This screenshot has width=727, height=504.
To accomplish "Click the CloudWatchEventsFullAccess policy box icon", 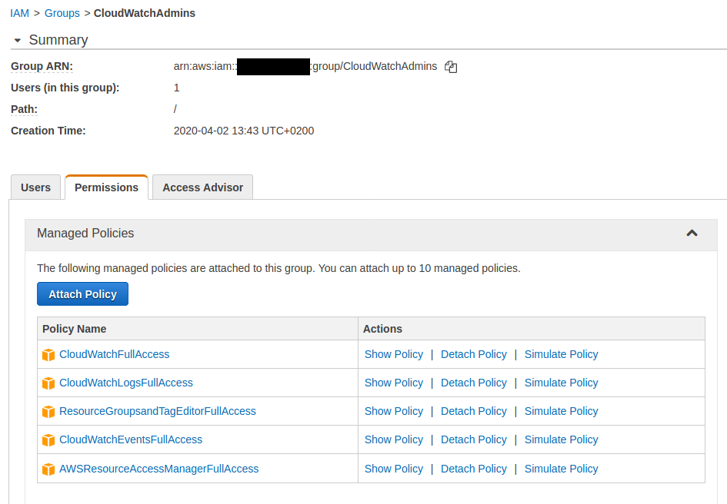I will point(48,440).
